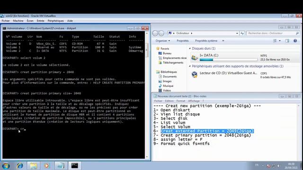This screenshot has width=303, height=170.
Task: Open Notepad Fichier menu
Action: (158, 101)
